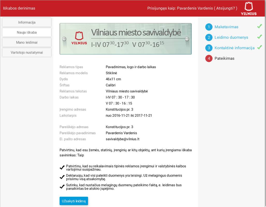This screenshot has width=266, height=207.
Task: Click green checkmark beside Kontaktinė informacija
Action: 259,47
